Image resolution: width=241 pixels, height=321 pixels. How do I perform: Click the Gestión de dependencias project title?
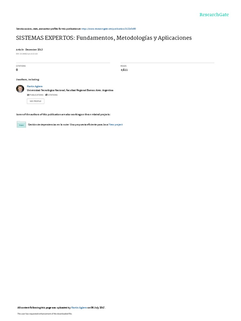click(x=68, y=124)
